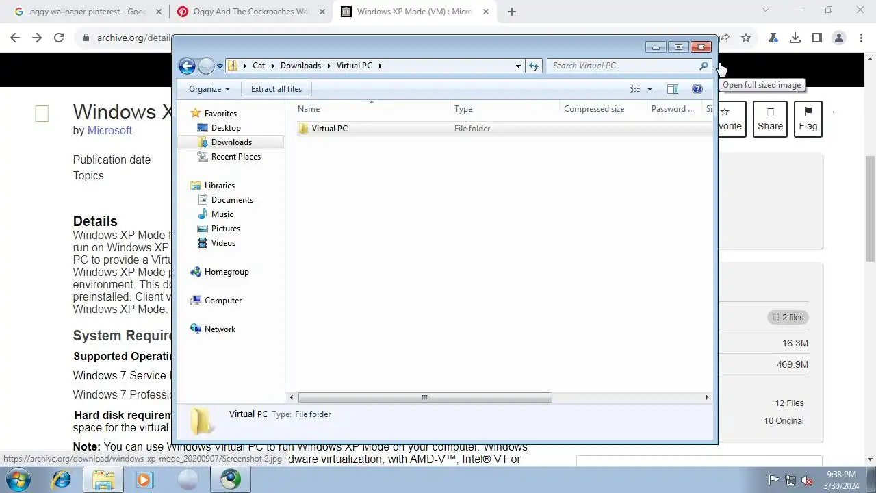Open the Windows Start menu
Viewport: 876px width, 493px height.
pos(18,479)
